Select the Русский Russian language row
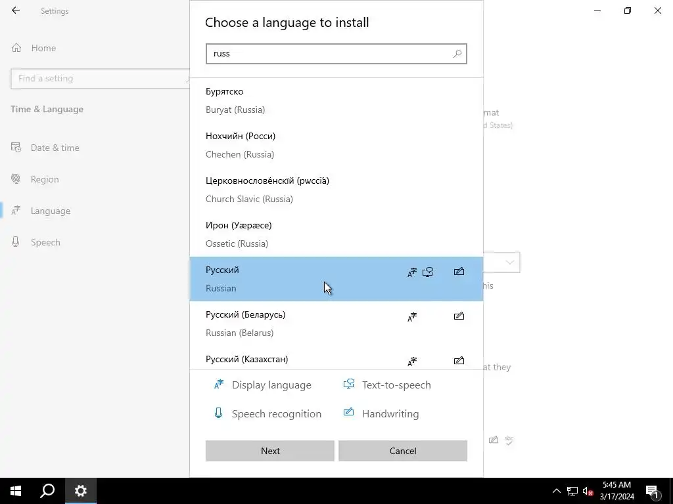The height and width of the screenshot is (504, 673). point(336,279)
